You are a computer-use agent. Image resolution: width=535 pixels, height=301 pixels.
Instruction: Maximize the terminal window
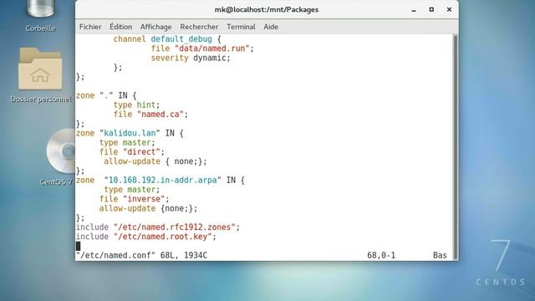[431, 9]
